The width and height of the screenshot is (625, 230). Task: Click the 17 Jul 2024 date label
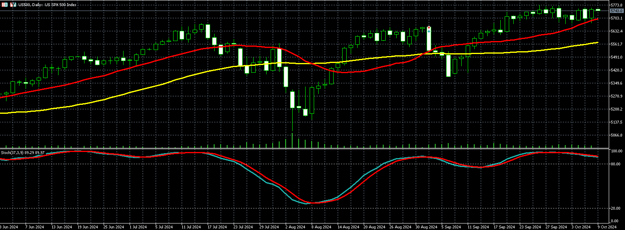point(217,227)
